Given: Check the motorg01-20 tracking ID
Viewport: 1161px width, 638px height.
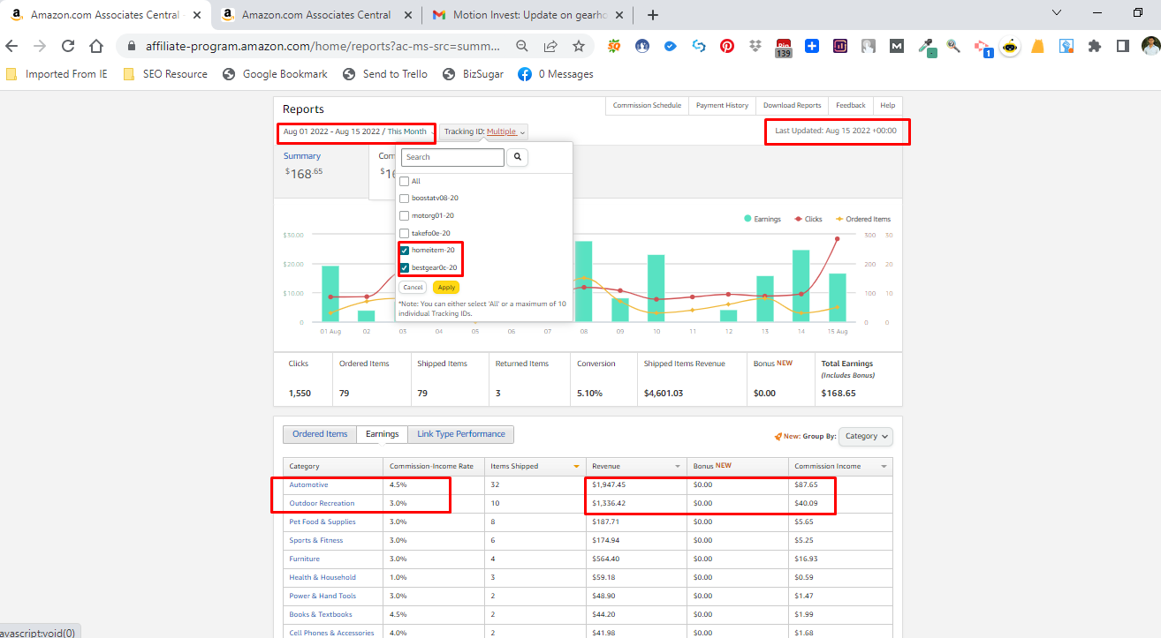Looking at the screenshot, I should point(404,215).
